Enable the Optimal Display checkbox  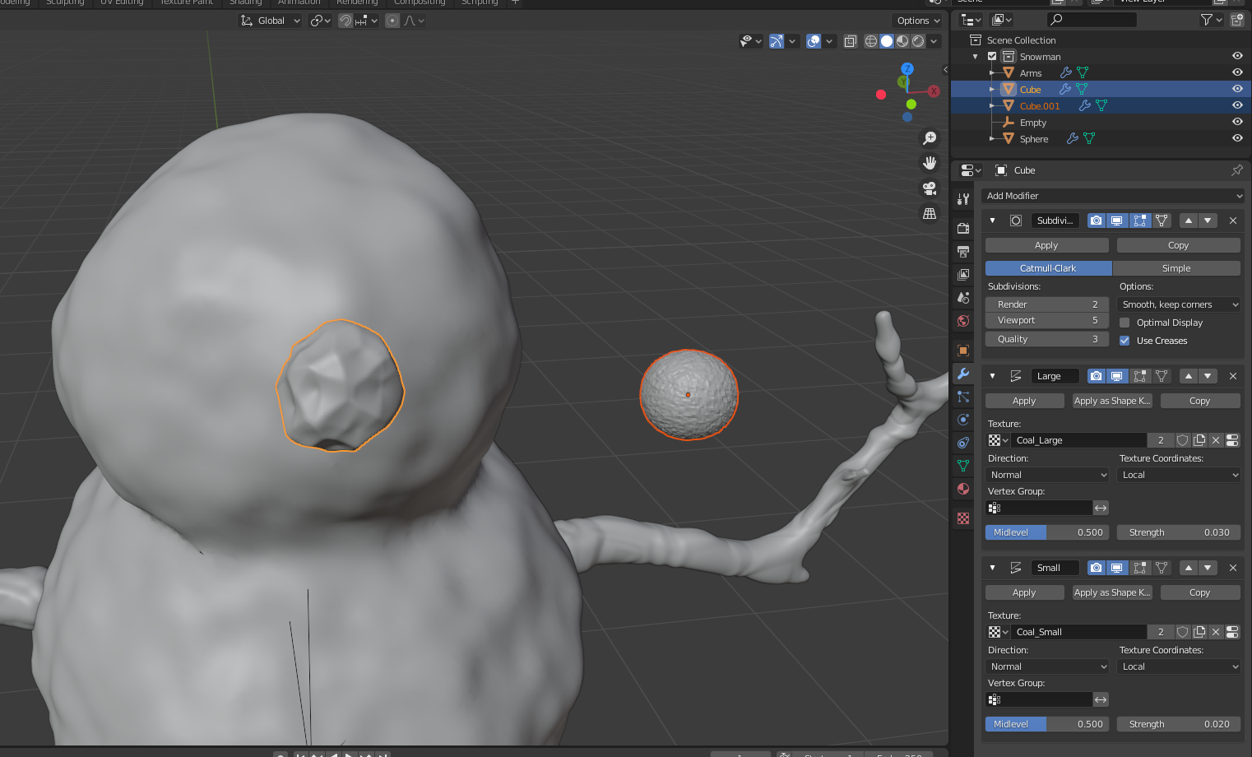tap(1124, 323)
